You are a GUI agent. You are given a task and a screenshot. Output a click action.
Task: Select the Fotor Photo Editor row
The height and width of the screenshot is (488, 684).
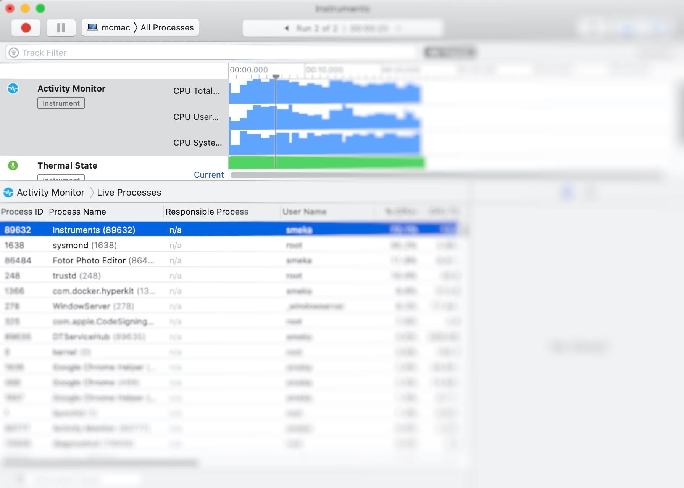tap(229, 260)
